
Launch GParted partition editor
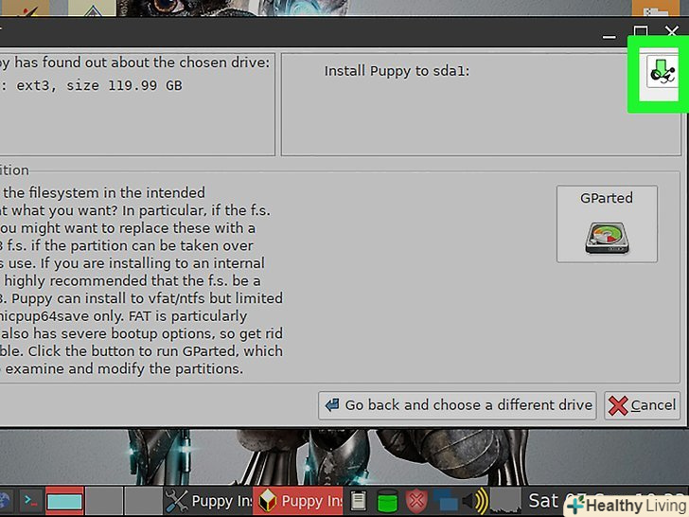click(607, 223)
